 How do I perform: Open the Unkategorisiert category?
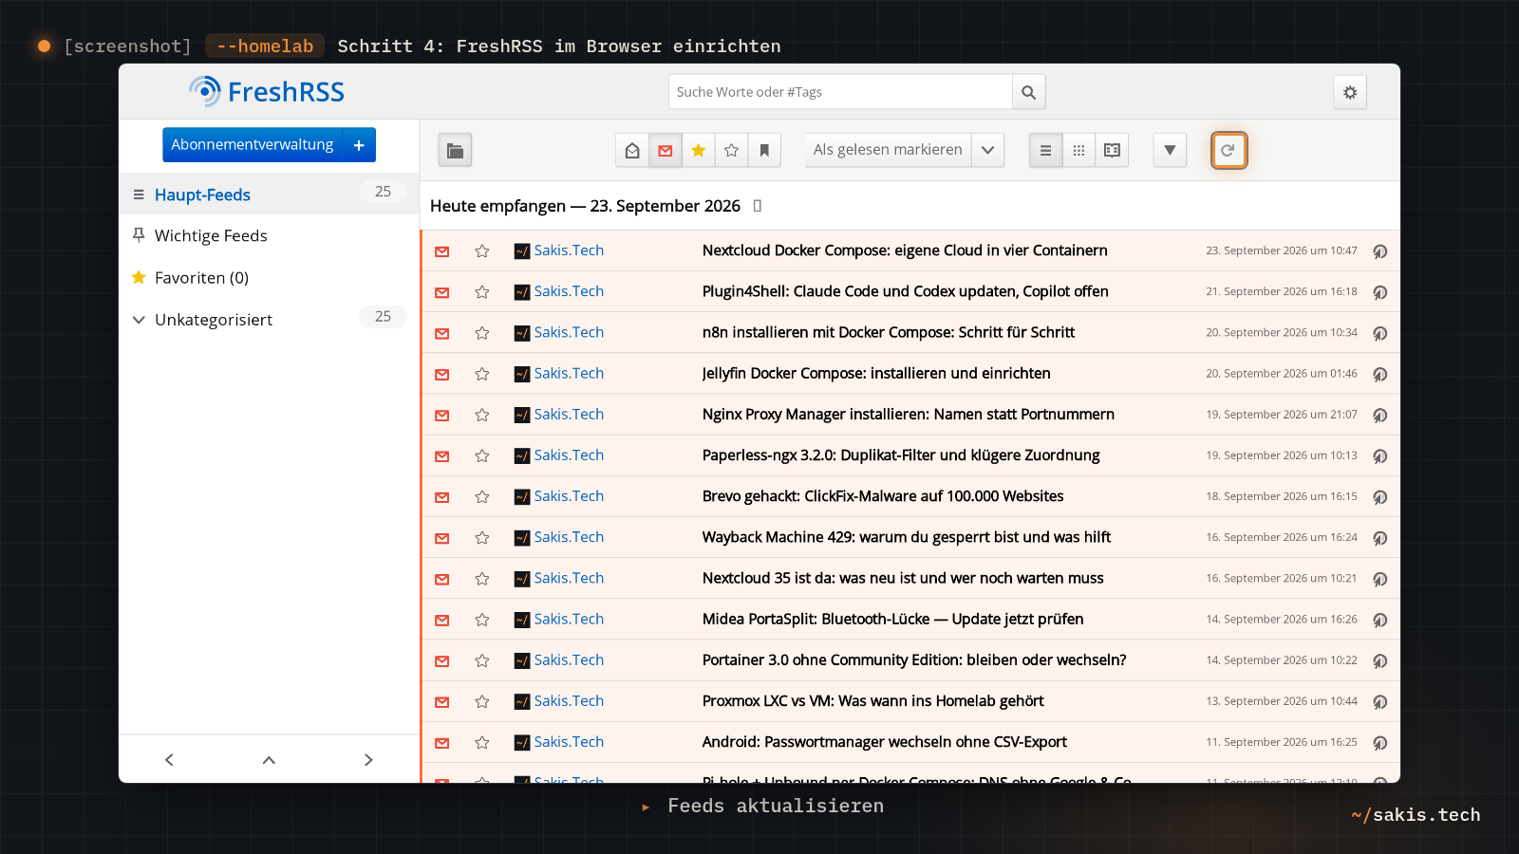coord(214,320)
